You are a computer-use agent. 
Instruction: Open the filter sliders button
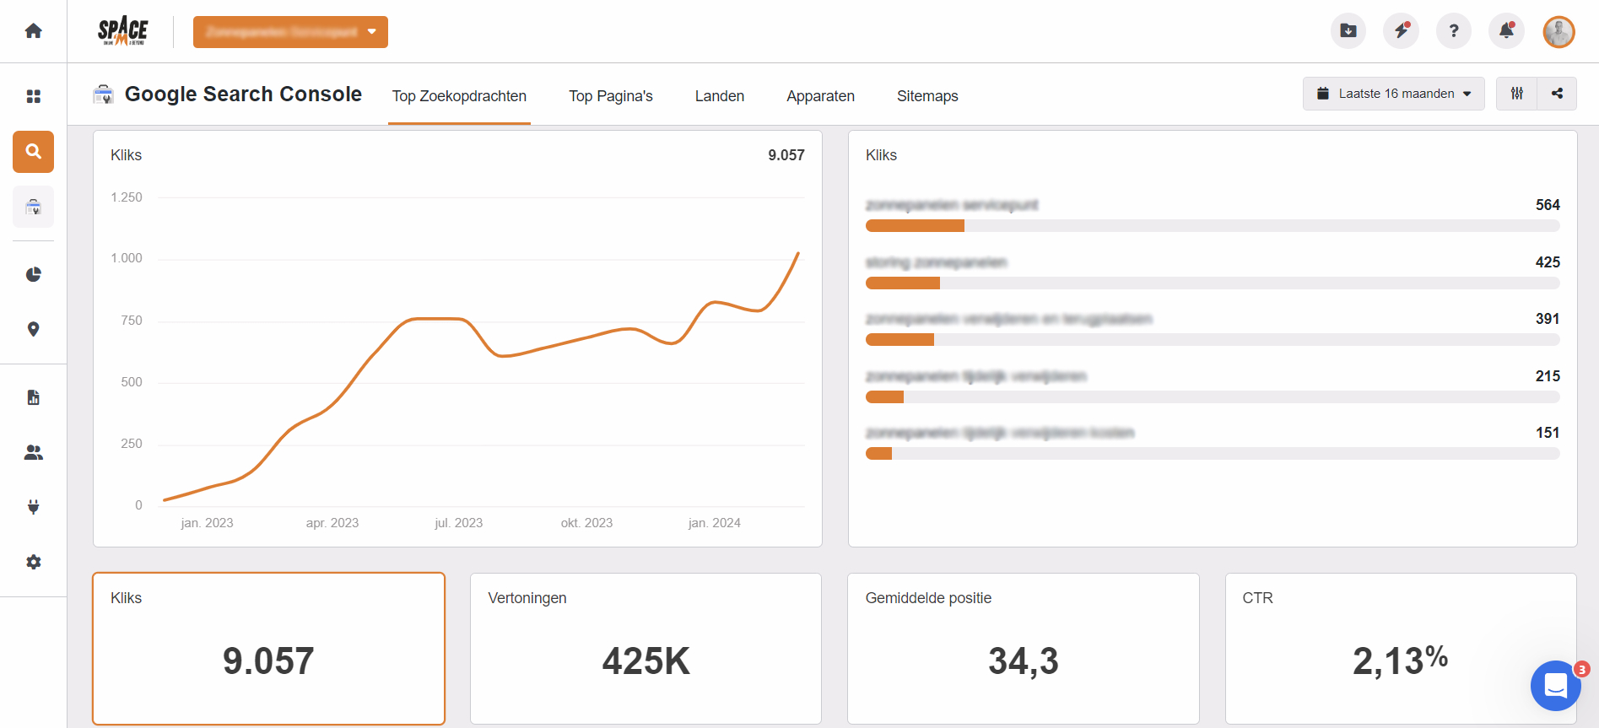tap(1517, 94)
